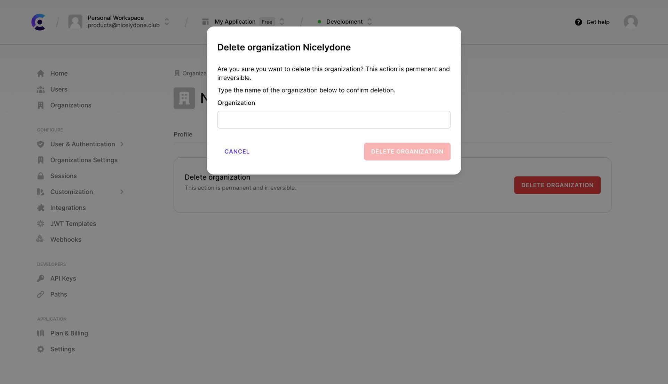
Task: Select the Plan & Billing icon
Action: 41,333
